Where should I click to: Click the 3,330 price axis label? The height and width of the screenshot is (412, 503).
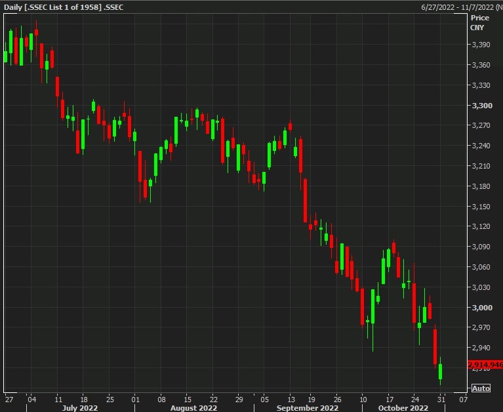click(x=481, y=85)
